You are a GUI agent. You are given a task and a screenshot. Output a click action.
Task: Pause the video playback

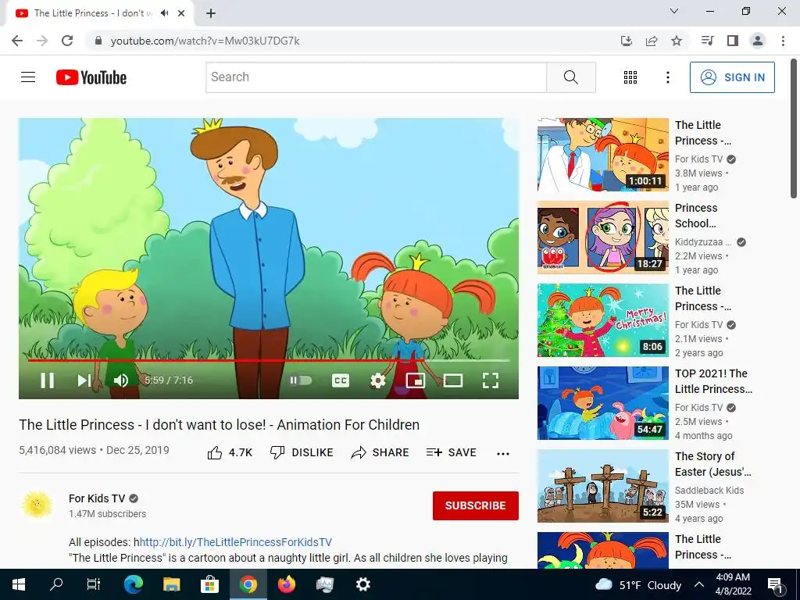48,380
